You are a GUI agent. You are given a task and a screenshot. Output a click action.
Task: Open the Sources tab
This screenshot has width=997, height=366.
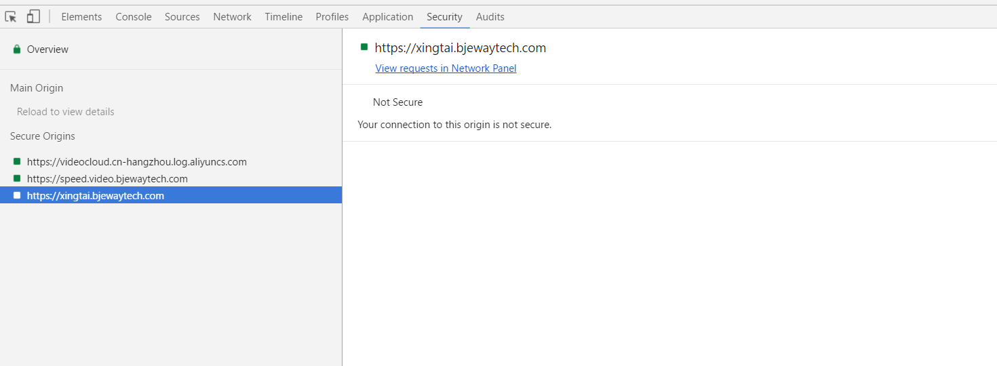pos(182,17)
